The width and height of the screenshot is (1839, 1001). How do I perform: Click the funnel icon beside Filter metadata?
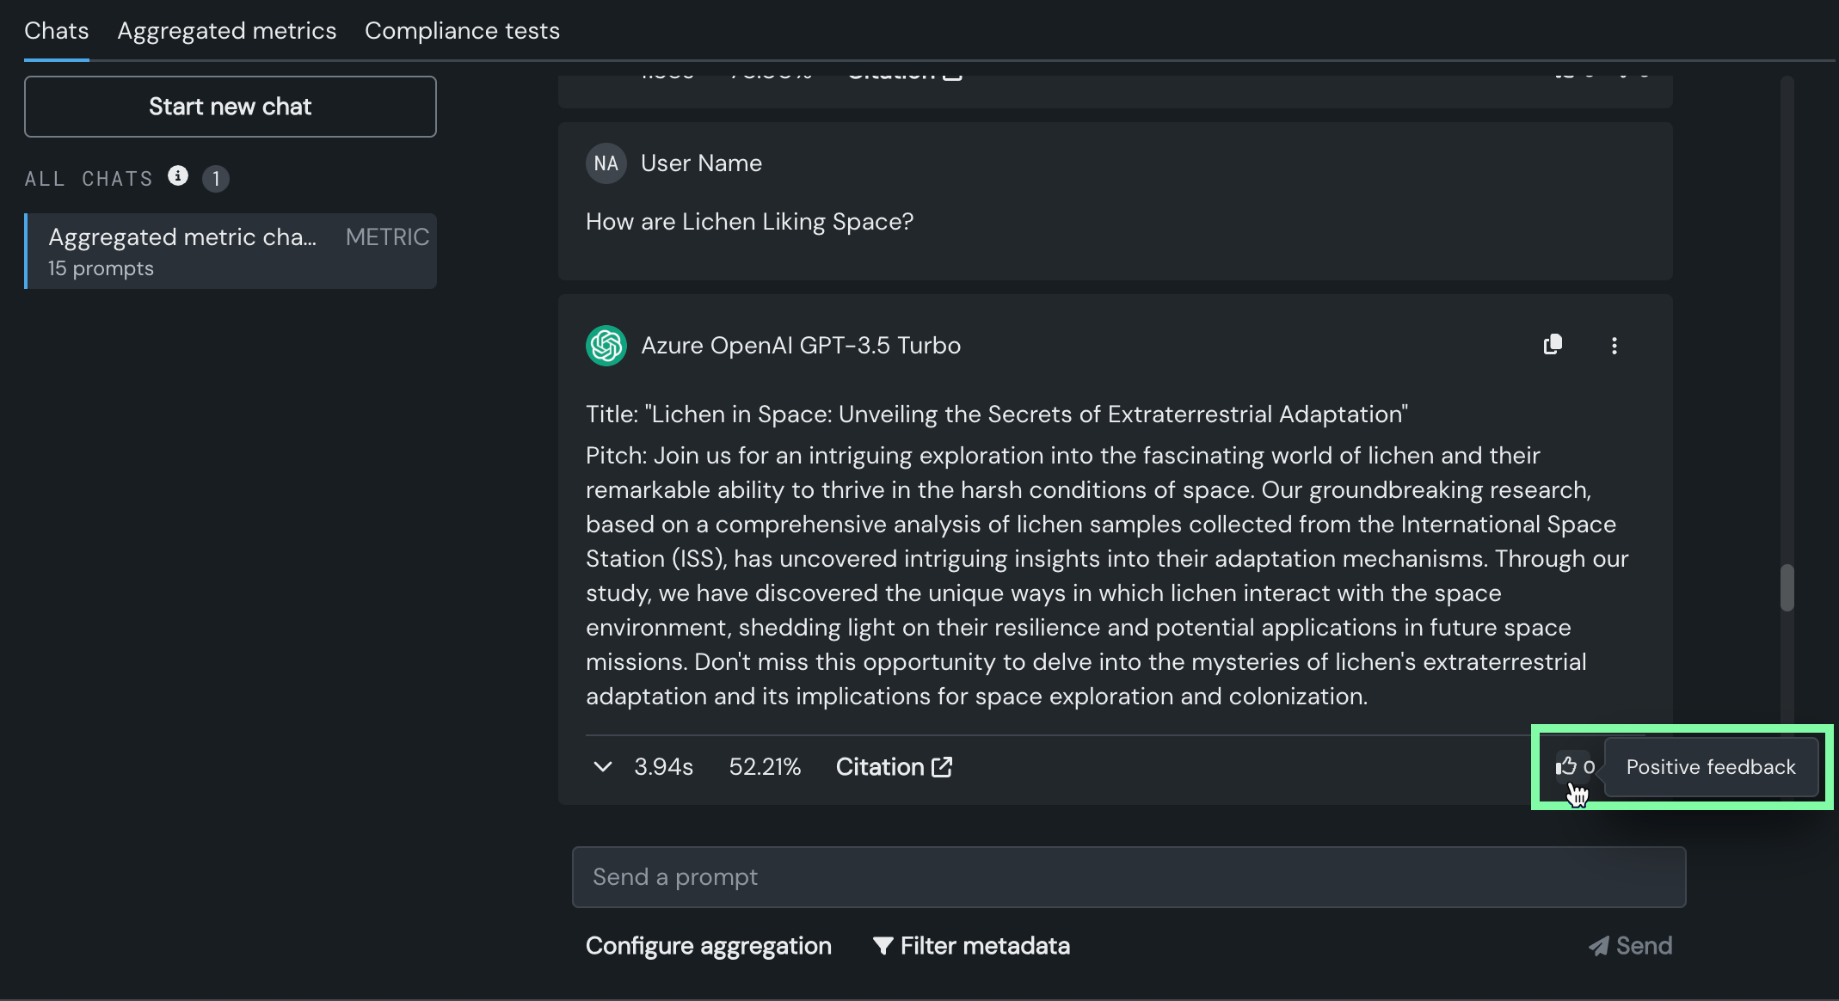point(883,946)
